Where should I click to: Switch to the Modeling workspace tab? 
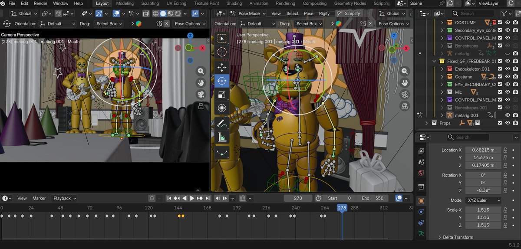(x=125, y=3)
